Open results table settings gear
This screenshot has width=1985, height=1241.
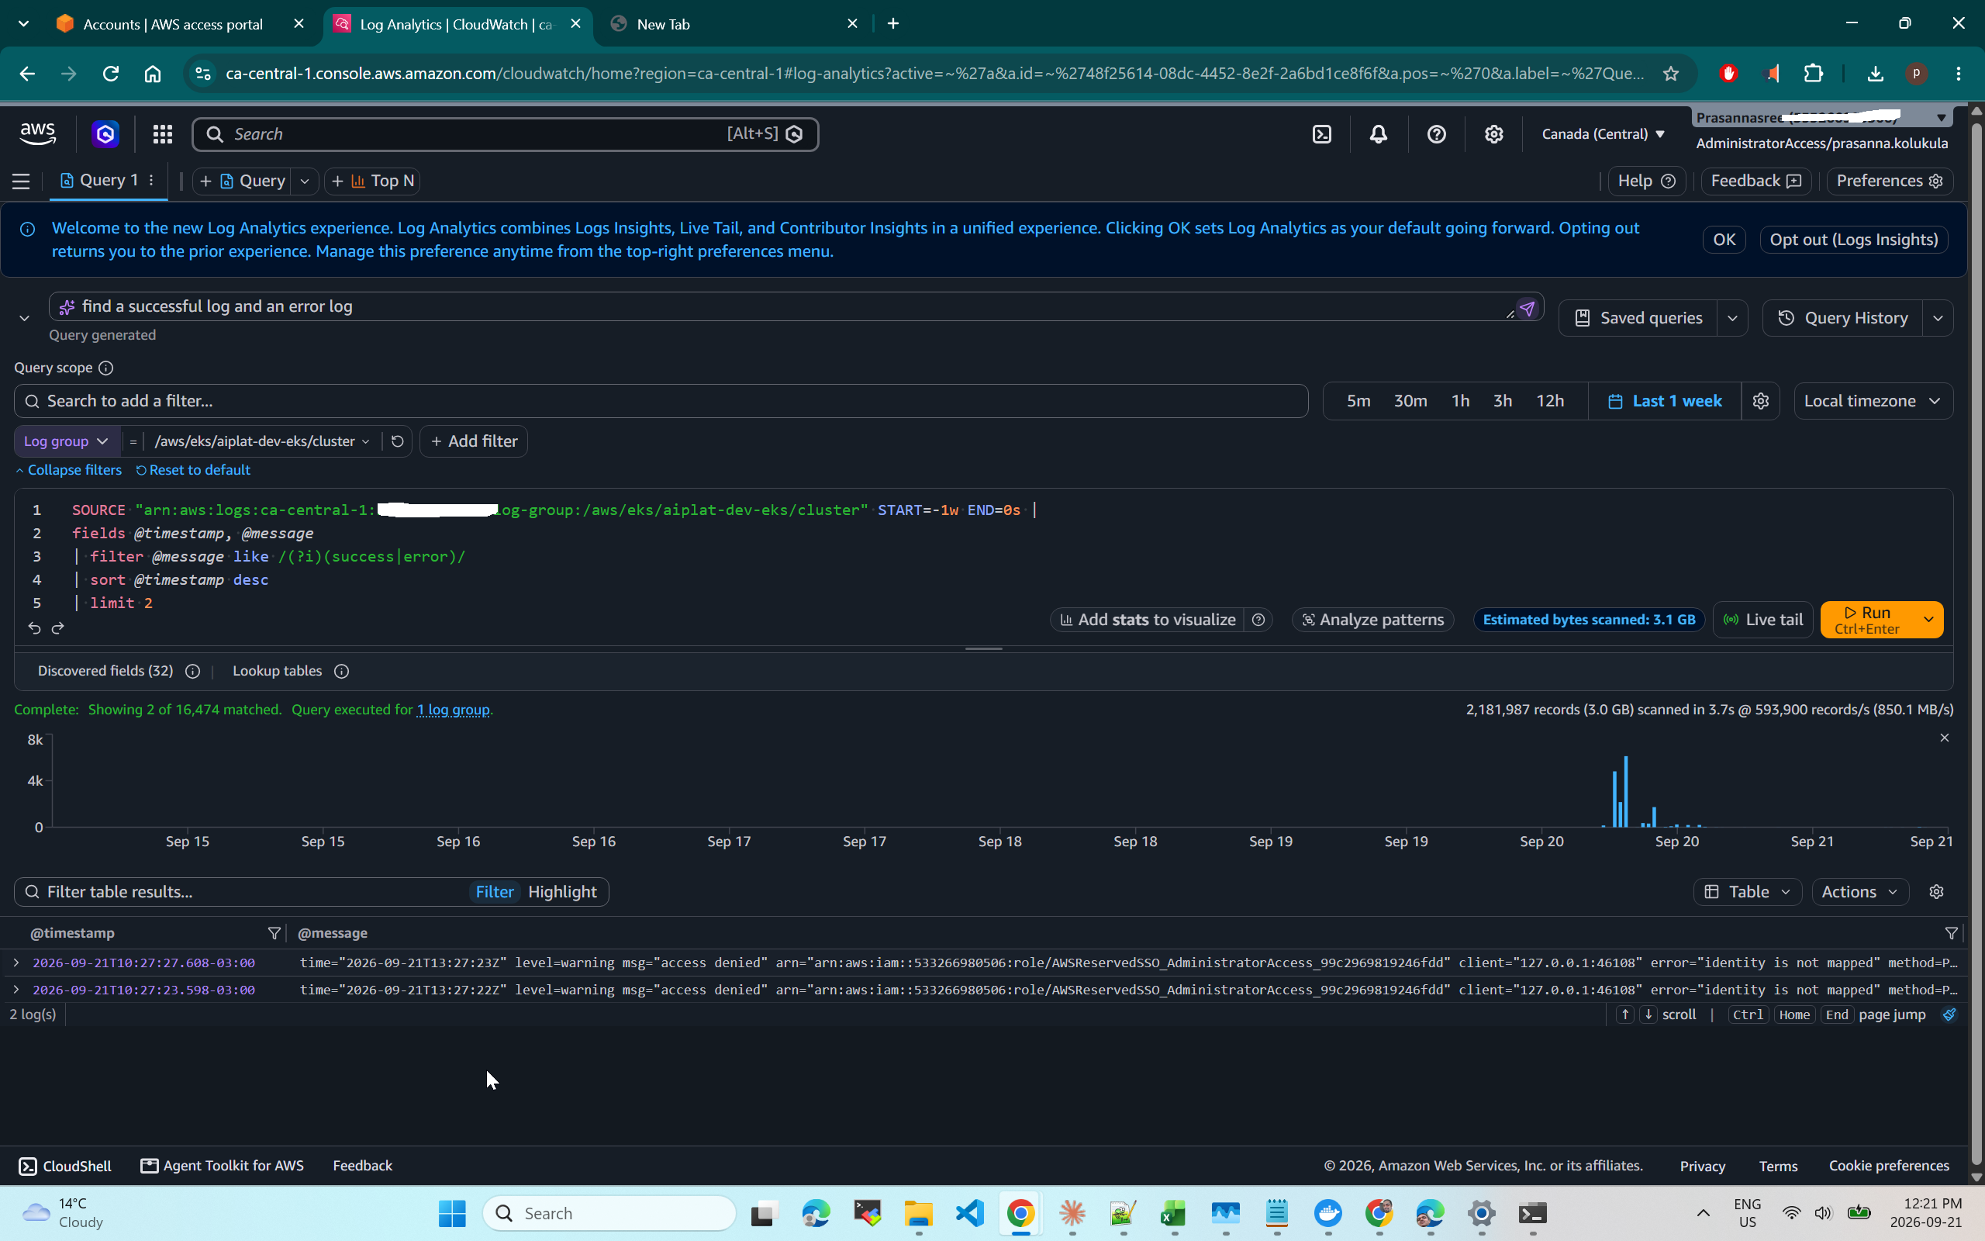[1937, 891]
